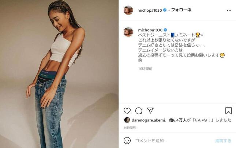Image resolution: width=236 pixels, height=148 pixels.
Task: Open the three-dot more options menu
Action: [229, 10]
